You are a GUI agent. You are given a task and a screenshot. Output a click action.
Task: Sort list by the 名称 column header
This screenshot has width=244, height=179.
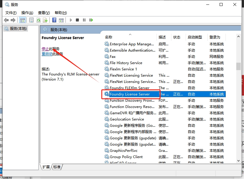(109, 37)
